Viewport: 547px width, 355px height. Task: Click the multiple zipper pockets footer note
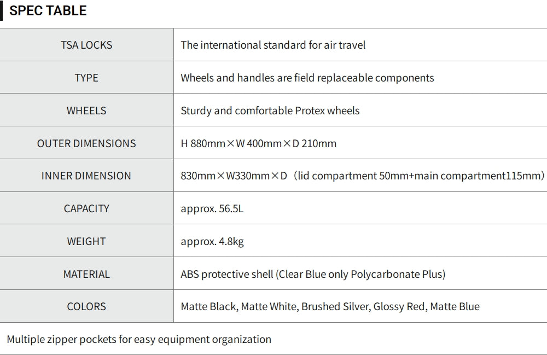coord(139,339)
